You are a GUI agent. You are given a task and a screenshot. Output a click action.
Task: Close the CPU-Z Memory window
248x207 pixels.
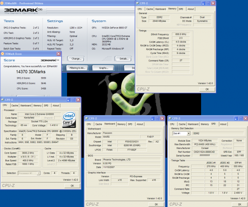point(213,3)
